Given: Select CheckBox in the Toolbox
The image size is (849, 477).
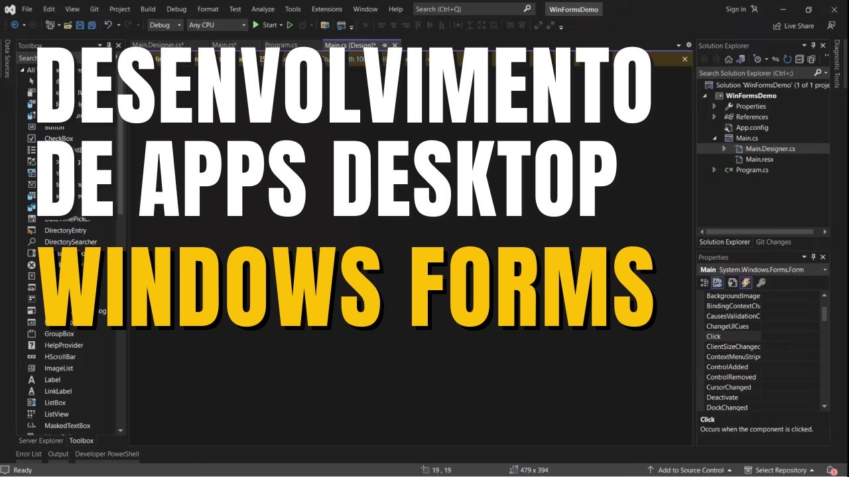Looking at the screenshot, I should [58, 138].
